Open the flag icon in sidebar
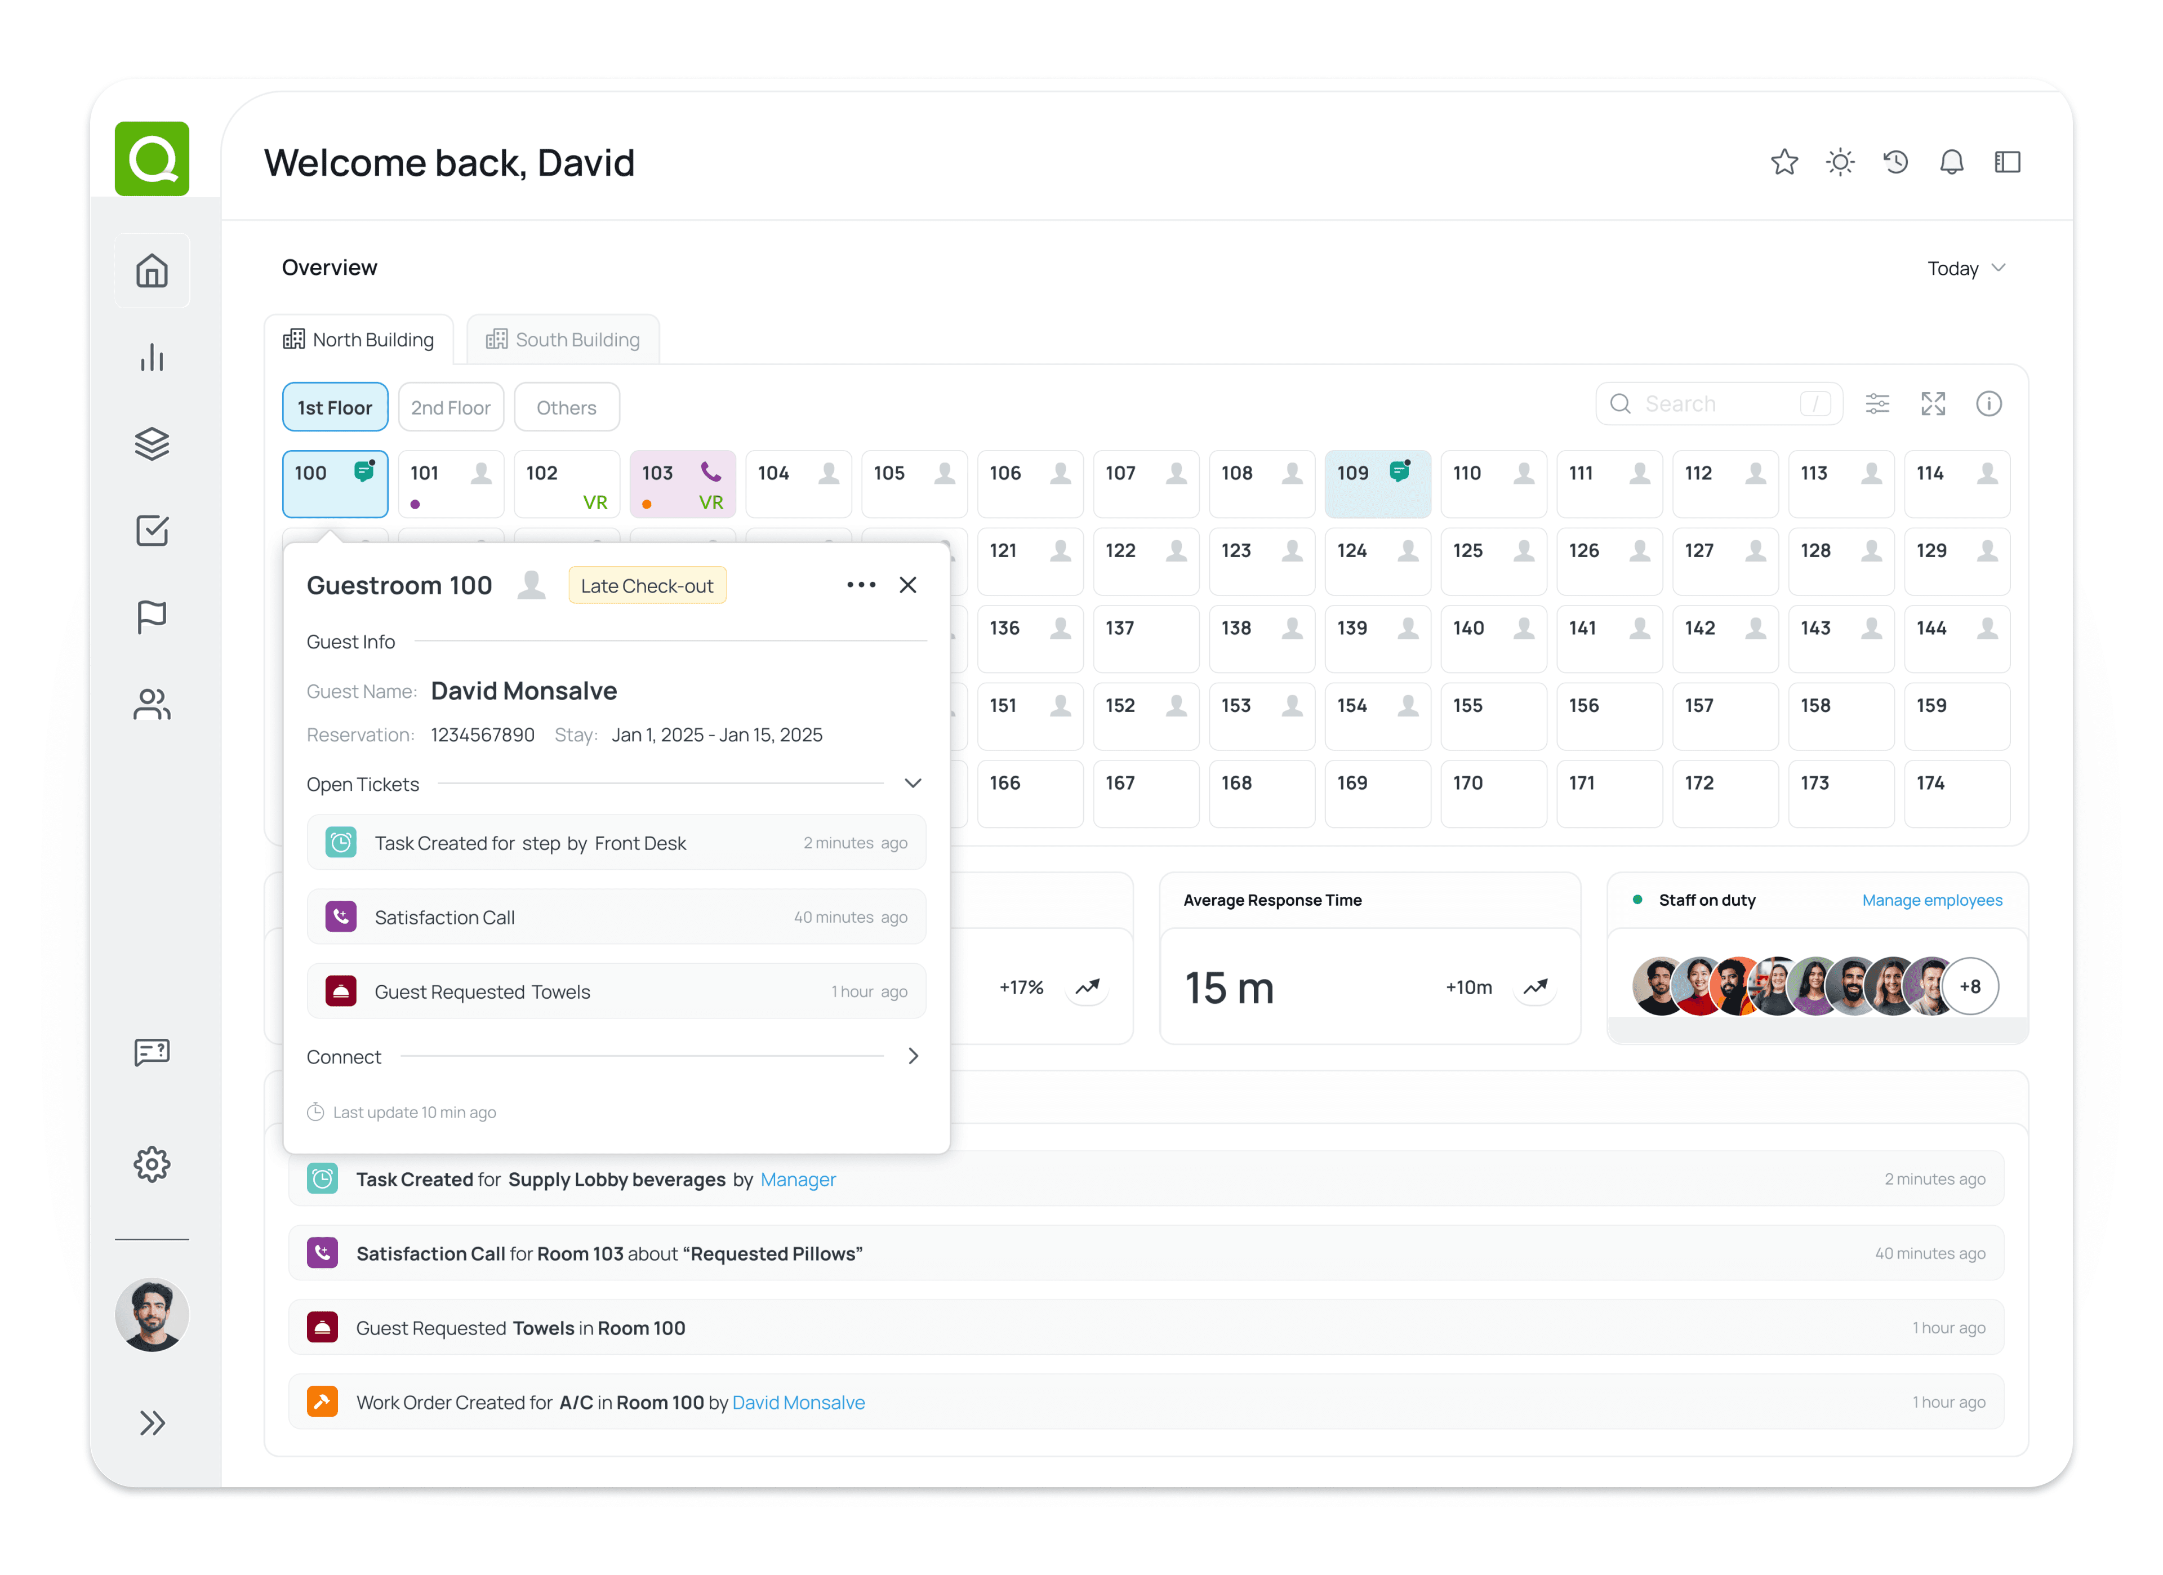Viewport: 2163px width, 1575px height. tap(152, 617)
